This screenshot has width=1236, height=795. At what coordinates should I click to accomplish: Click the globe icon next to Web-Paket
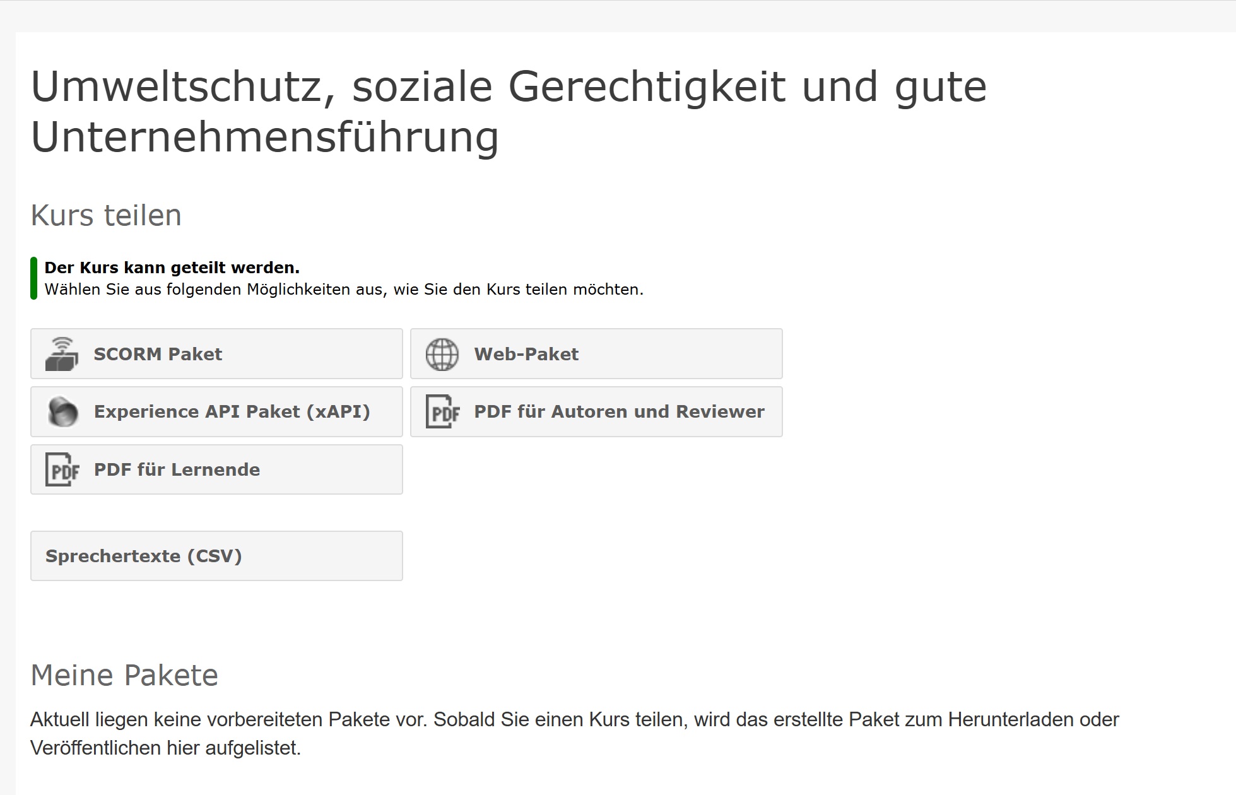coord(444,354)
